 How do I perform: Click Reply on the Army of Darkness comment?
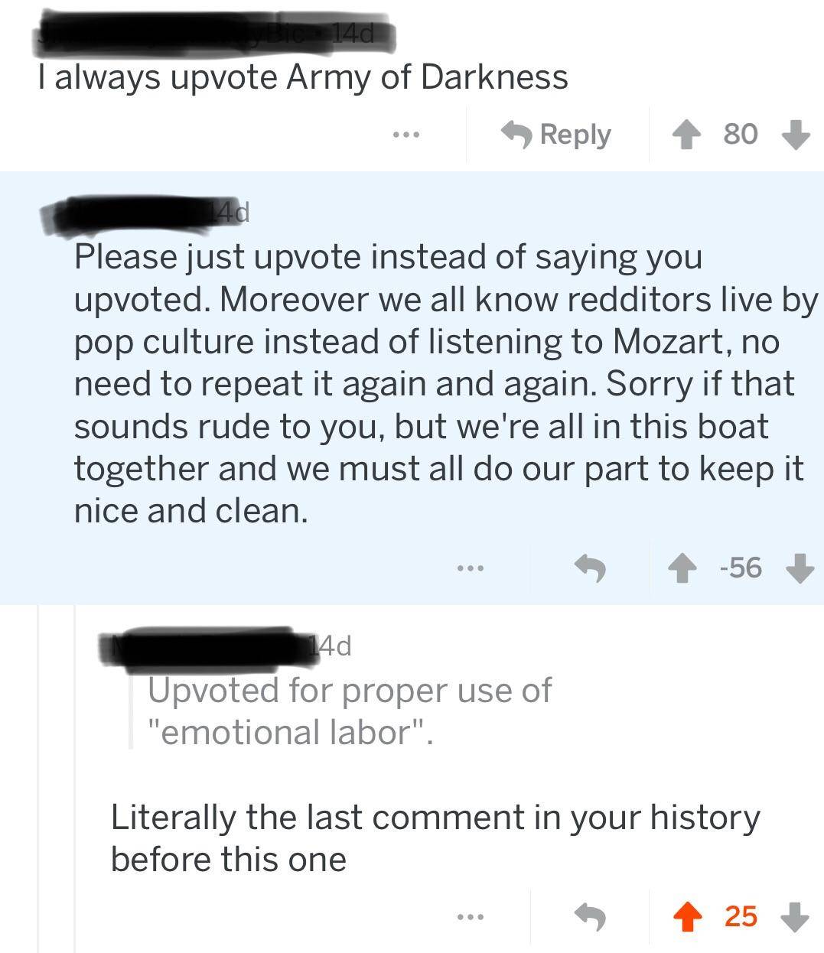(x=557, y=135)
